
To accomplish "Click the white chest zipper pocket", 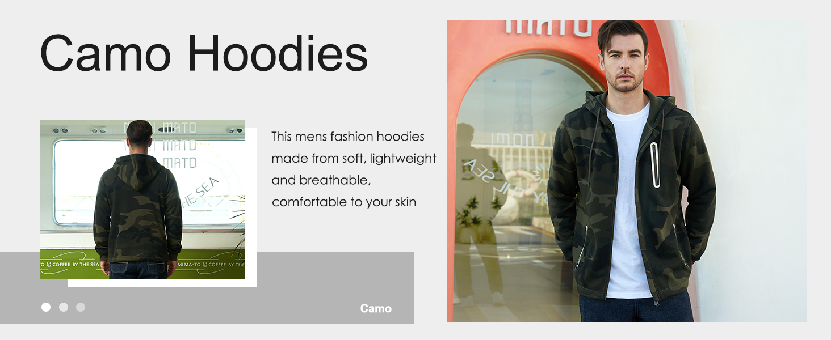I will [655, 165].
